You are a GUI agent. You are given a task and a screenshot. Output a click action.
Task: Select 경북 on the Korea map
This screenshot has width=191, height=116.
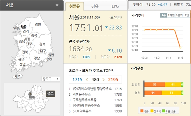pos(43,44)
